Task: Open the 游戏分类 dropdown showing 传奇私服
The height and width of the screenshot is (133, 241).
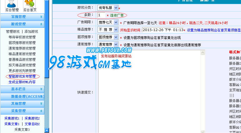Action: coord(108,8)
